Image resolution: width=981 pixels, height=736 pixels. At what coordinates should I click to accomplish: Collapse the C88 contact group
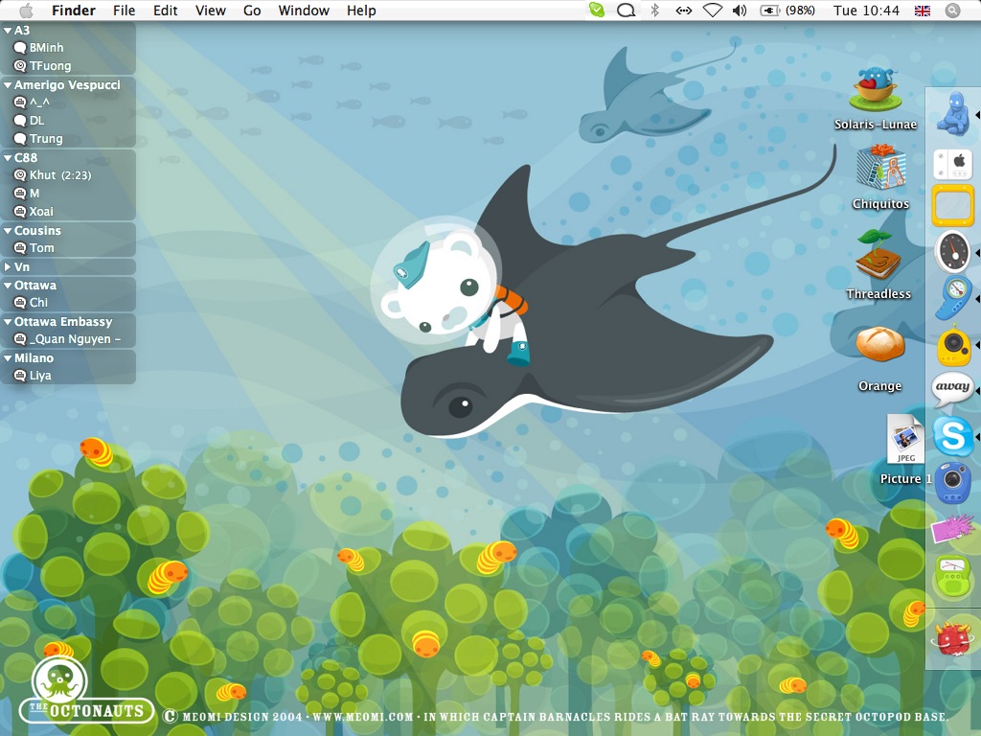tap(8, 158)
